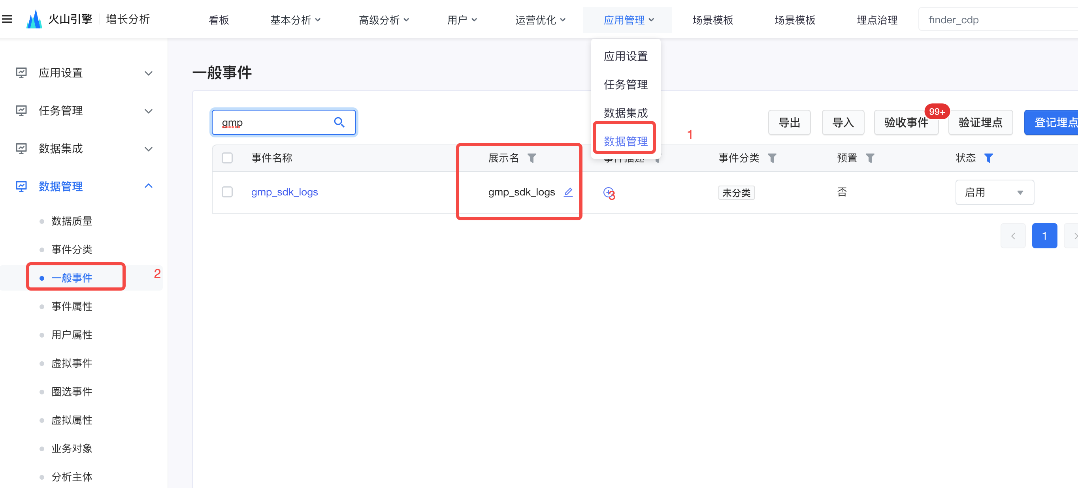Click the 状态 column filter icon
The height and width of the screenshot is (488, 1078).
point(988,158)
